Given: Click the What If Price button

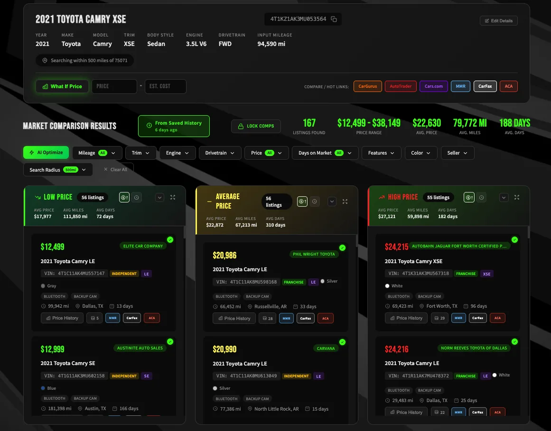Looking at the screenshot, I should tap(62, 86).
